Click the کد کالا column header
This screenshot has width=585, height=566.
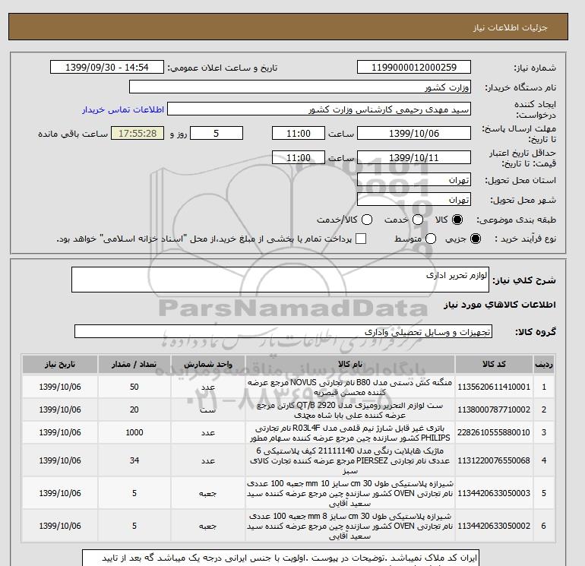[x=494, y=364]
